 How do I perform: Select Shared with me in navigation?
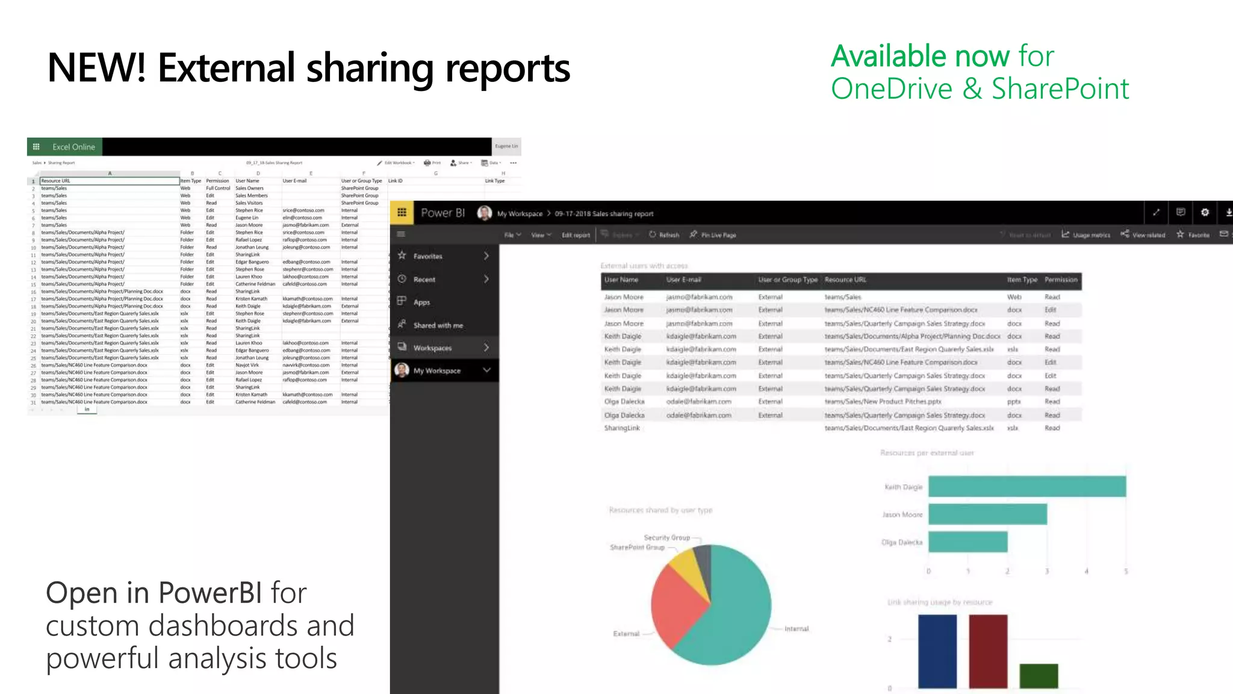click(x=438, y=325)
